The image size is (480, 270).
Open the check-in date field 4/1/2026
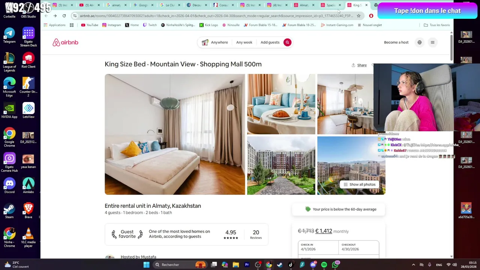(318, 247)
